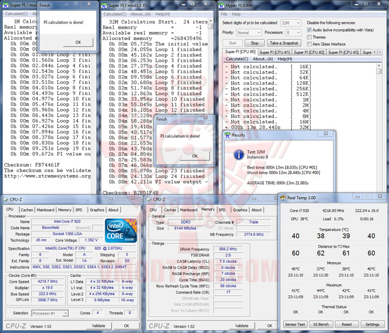The image size is (389, 333).
Task: Open About...(A) menu in 32M Super PI window
Action: 140,14
